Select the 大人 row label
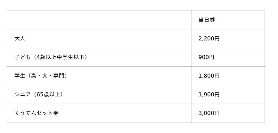278x133 pixels. (20, 39)
